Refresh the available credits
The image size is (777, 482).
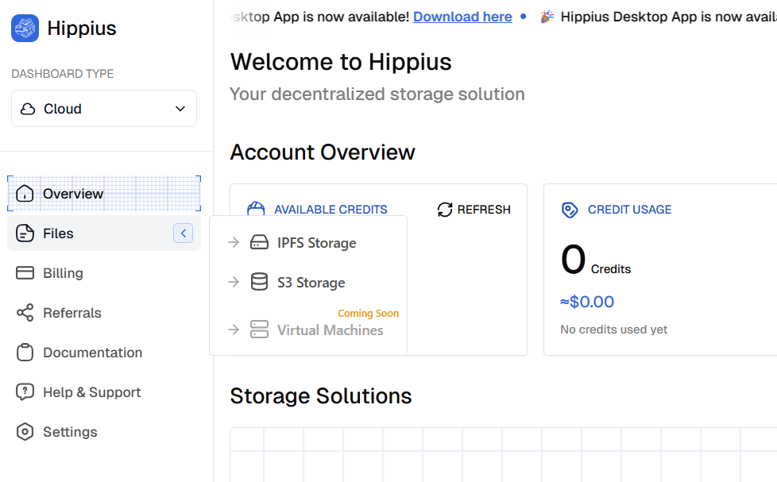point(474,210)
